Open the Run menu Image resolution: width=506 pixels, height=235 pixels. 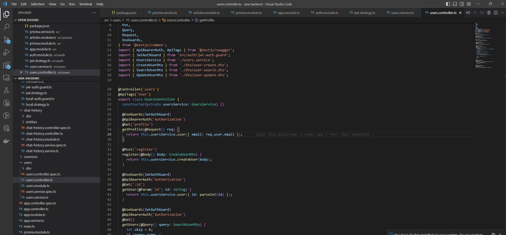click(x=72, y=4)
